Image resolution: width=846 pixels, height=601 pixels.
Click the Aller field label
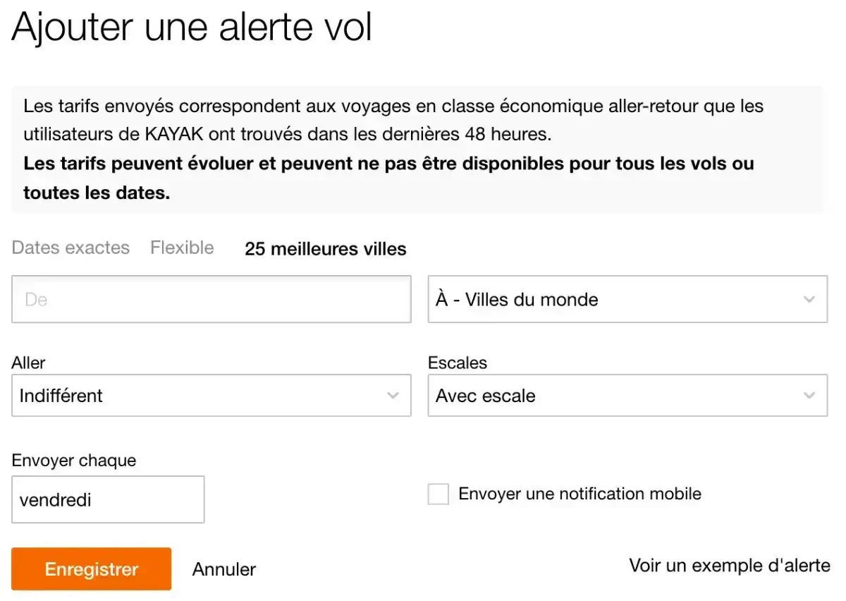(x=28, y=363)
